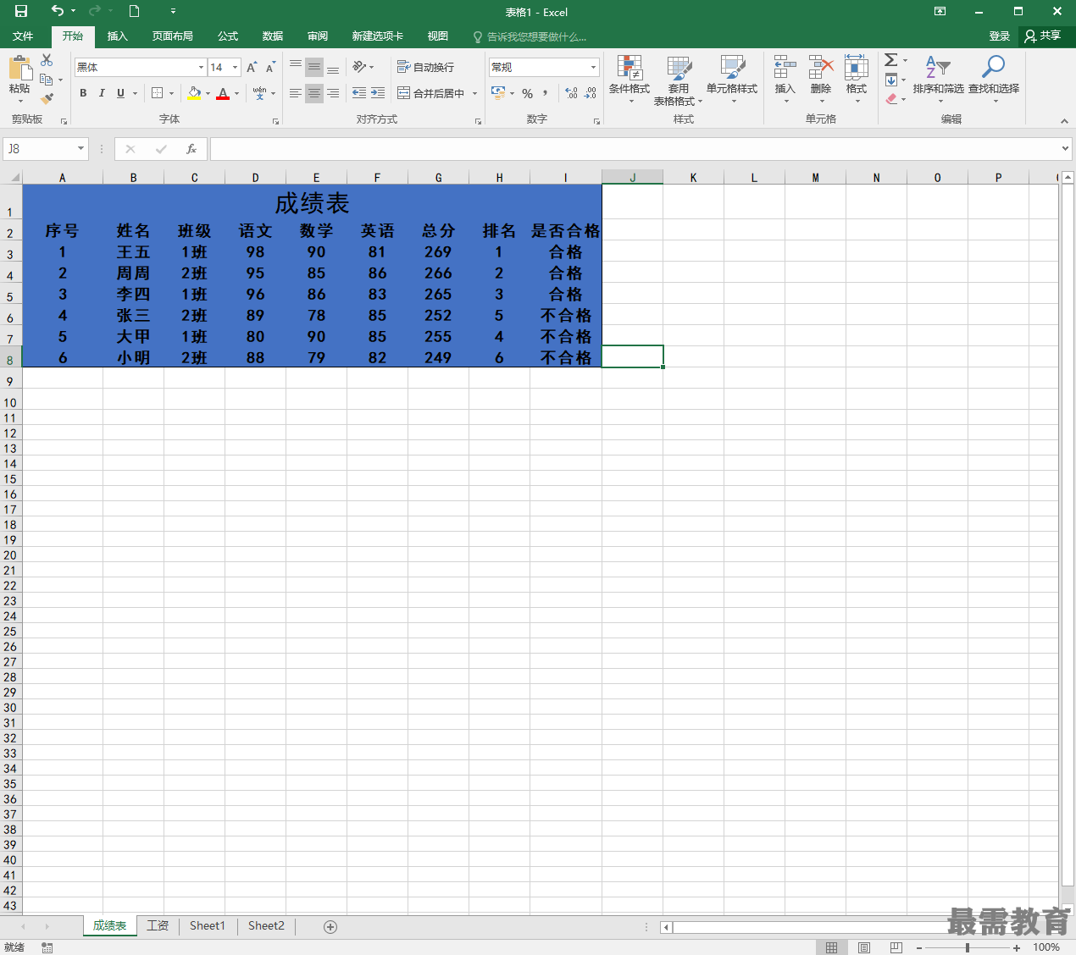
Task: Open font color dropdown arrow
Action: (x=236, y=93)
